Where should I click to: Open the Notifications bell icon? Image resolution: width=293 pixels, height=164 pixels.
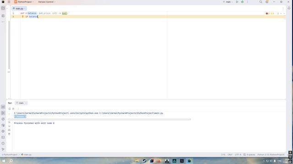(x=289, y=8)
